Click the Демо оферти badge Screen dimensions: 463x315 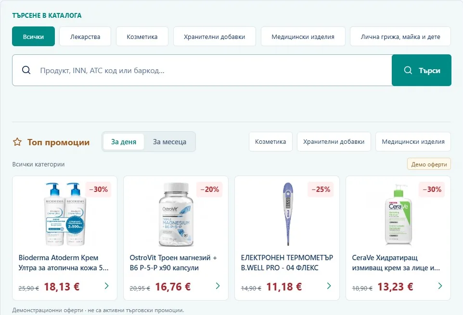429,164
